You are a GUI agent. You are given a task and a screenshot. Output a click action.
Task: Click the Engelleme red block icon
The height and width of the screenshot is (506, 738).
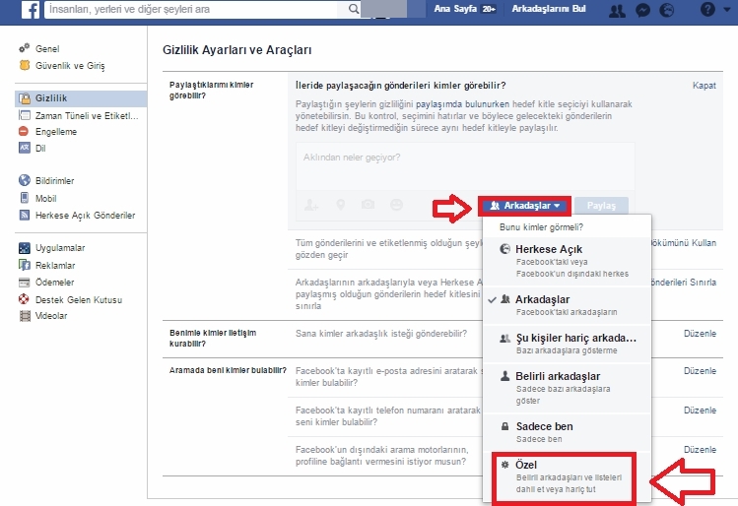click(24, 131)
